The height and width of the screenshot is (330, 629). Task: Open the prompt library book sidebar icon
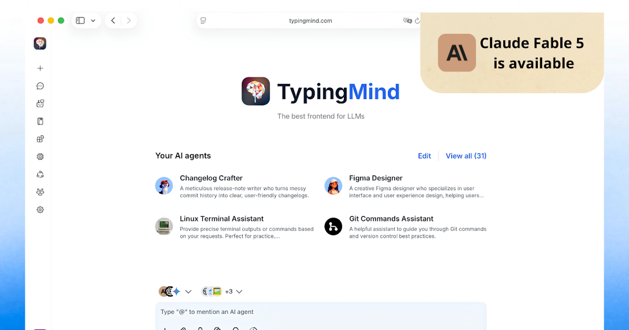click(40, 121)
